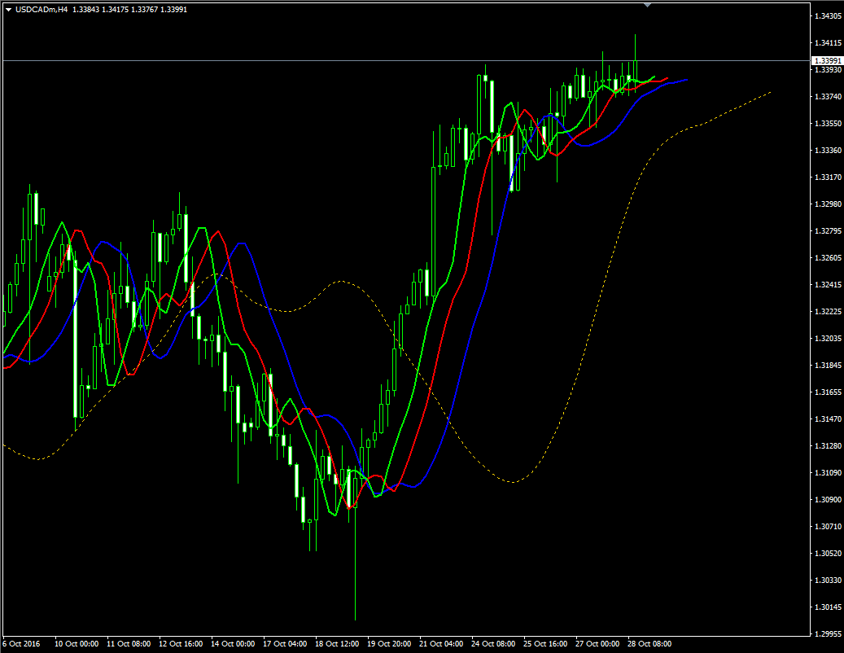This screenshot has width=844, height=653.
Task: Click the USDCADm,H4 chart title text
Action: click(x=42, y=10)
